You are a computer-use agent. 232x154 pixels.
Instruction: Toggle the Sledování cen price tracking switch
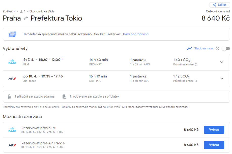point(226,48)
